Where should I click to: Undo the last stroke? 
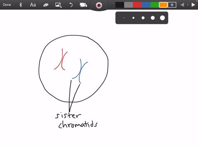click(x=71, y=5)
